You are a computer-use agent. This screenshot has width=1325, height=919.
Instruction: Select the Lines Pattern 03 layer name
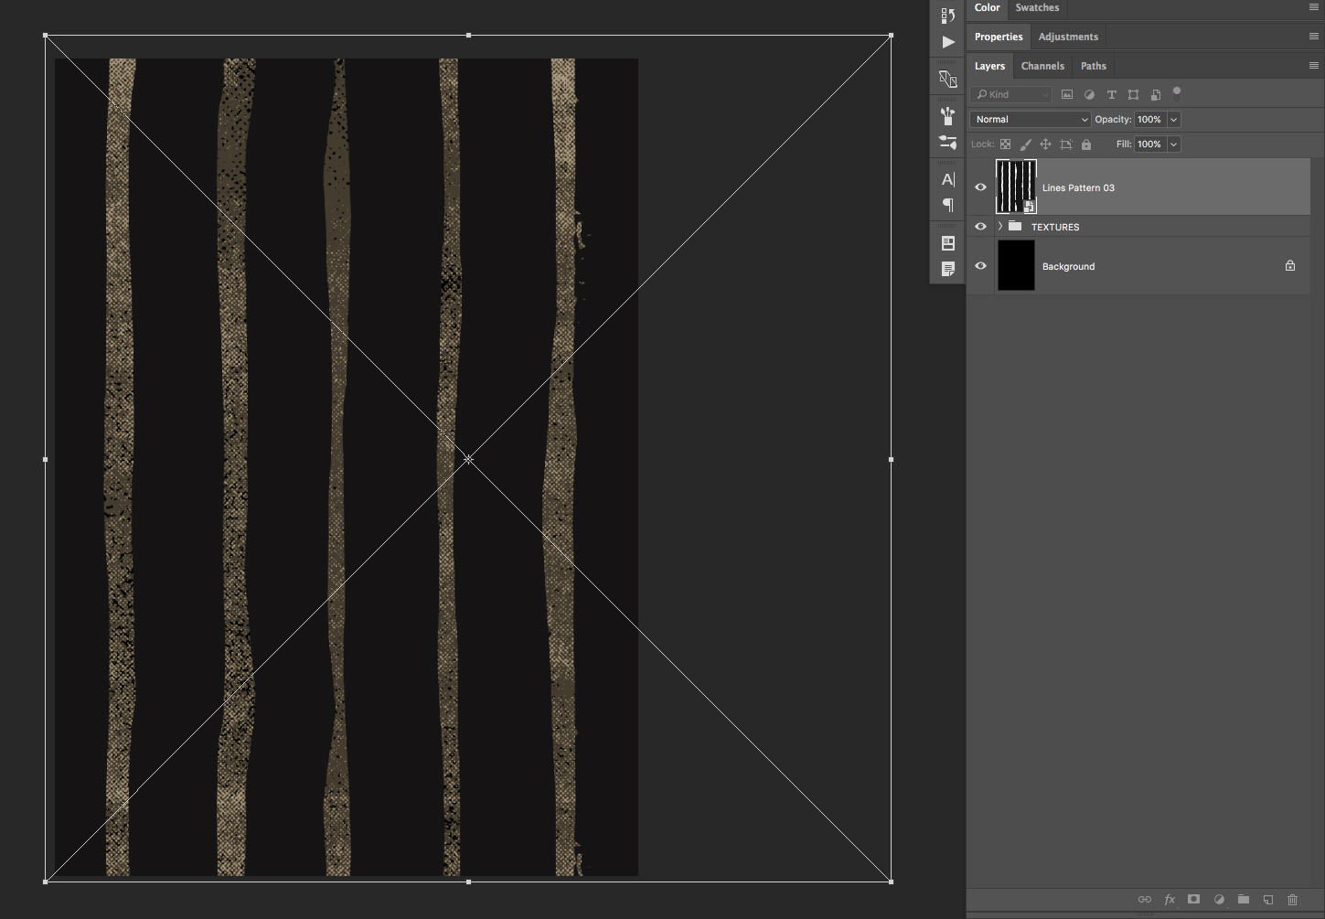tap(1078, 187)
